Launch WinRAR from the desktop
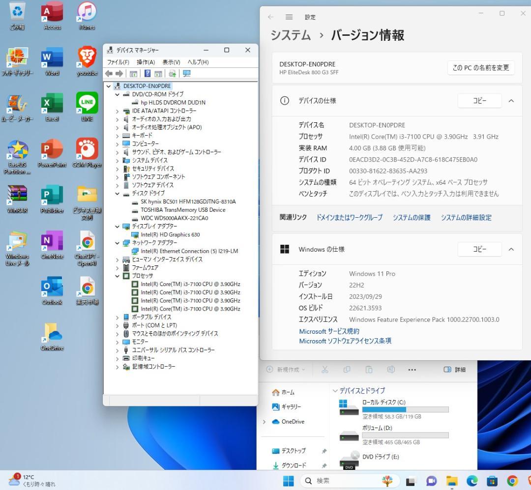The height and width of the screenshot is (490, 531). (x=18, y=193)
